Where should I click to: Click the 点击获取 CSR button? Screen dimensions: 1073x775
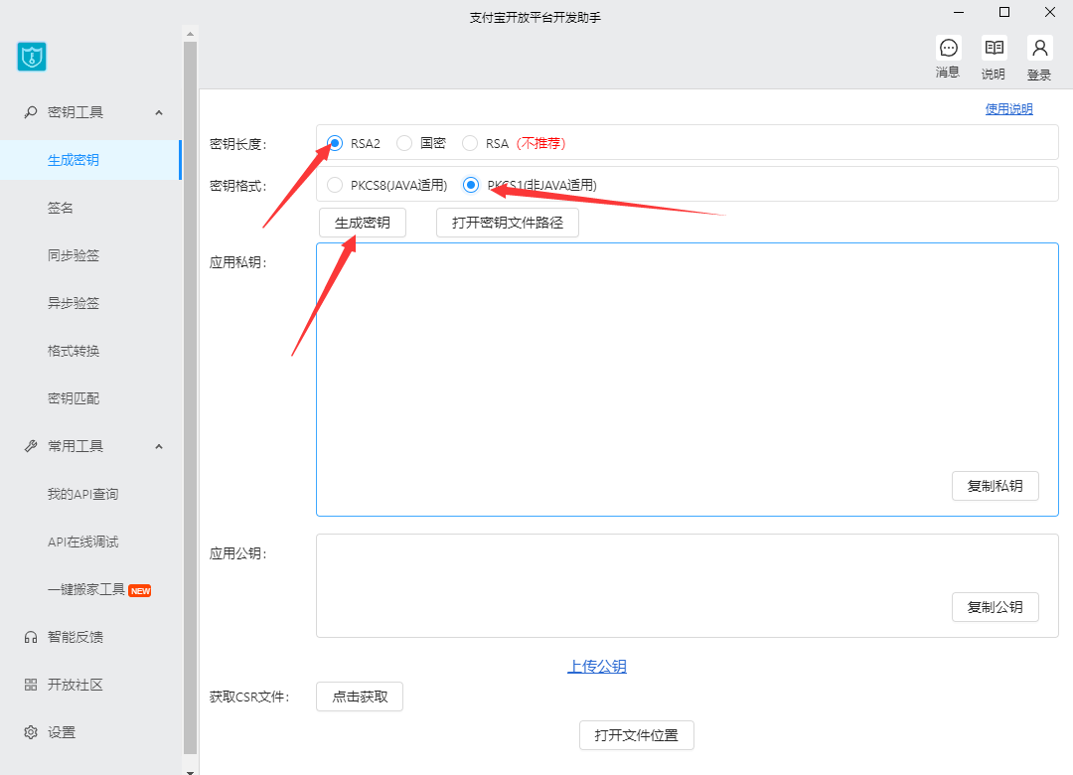pyautogui.click(x=360, y=697)
